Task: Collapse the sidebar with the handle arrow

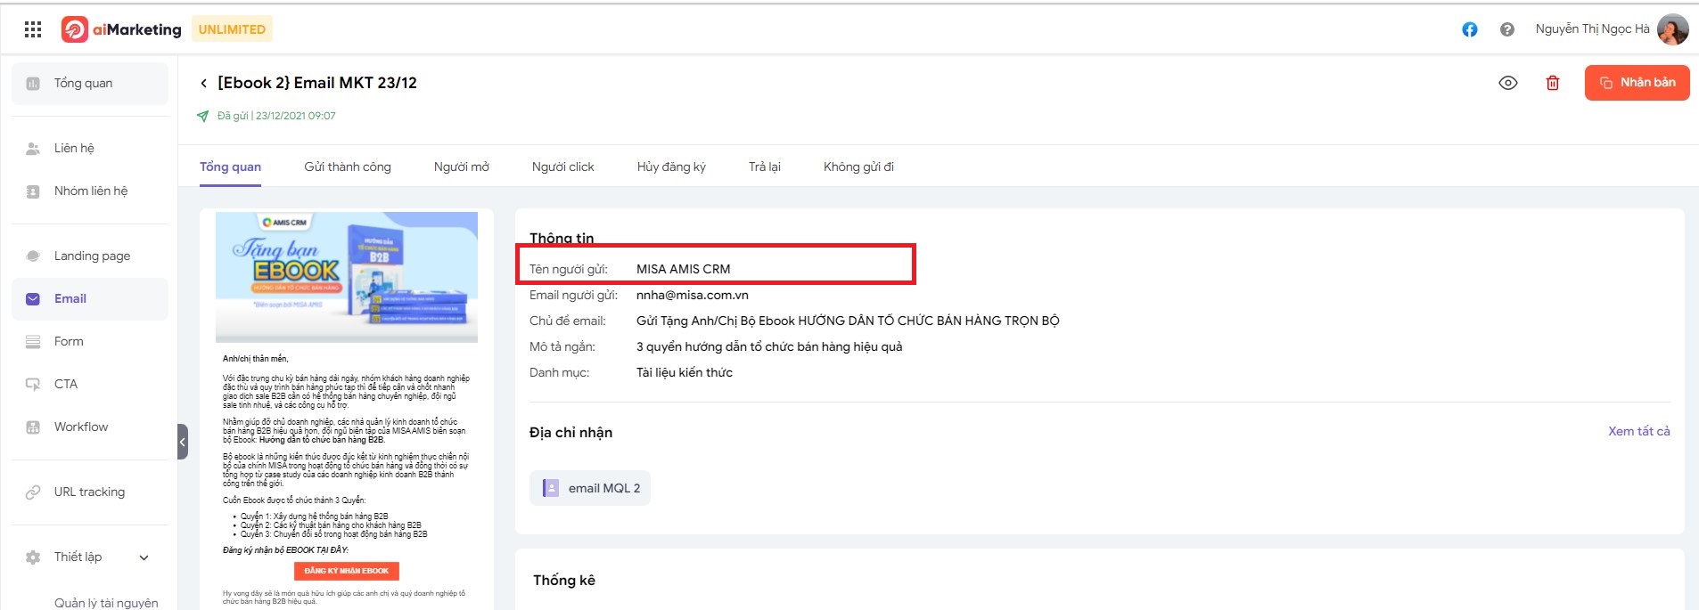Action: click(x=183, y=442)
